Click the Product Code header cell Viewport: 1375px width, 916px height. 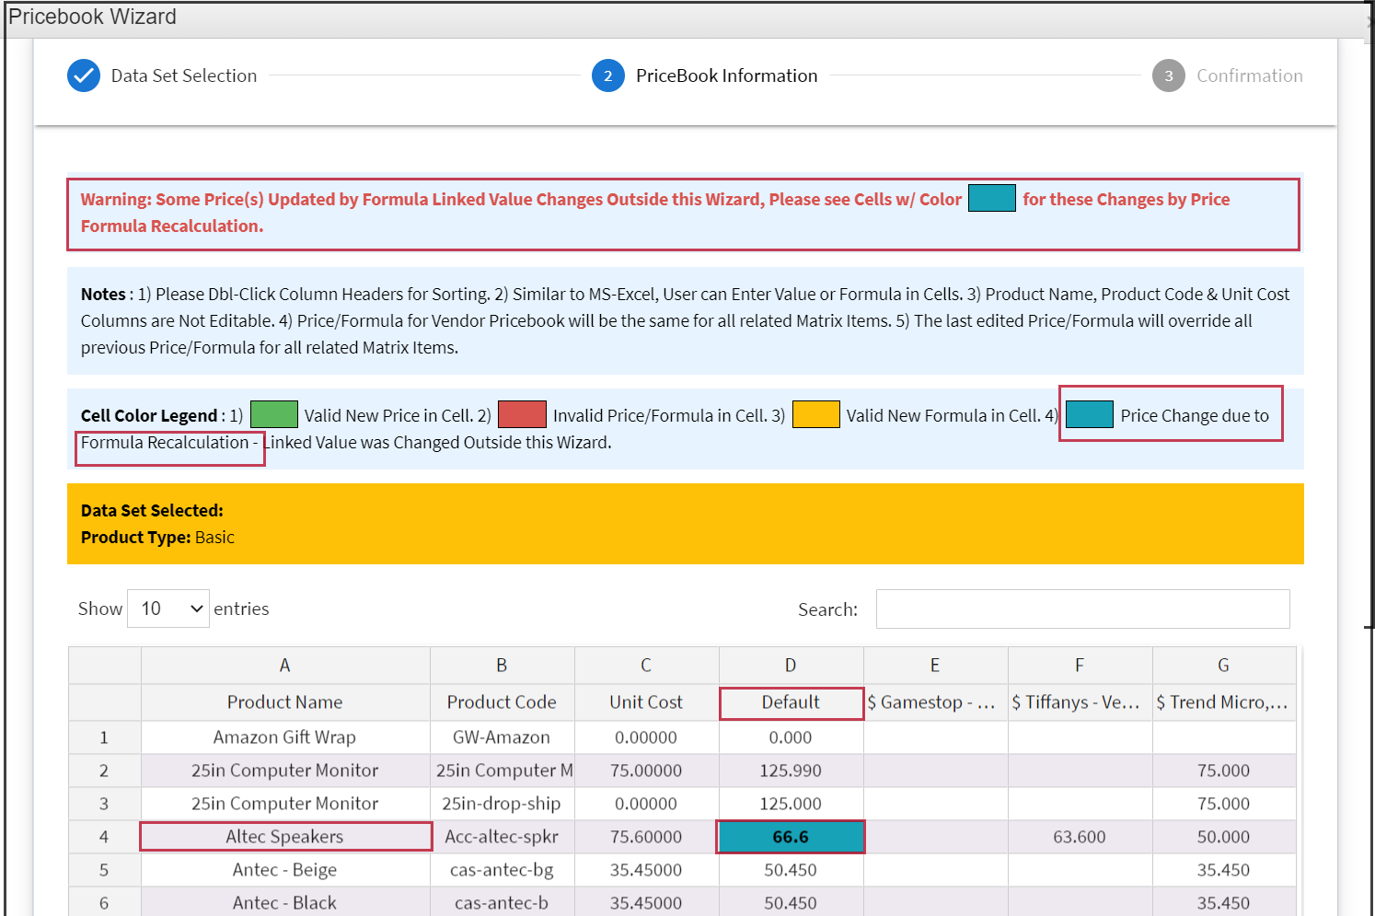tap(502, 702)
